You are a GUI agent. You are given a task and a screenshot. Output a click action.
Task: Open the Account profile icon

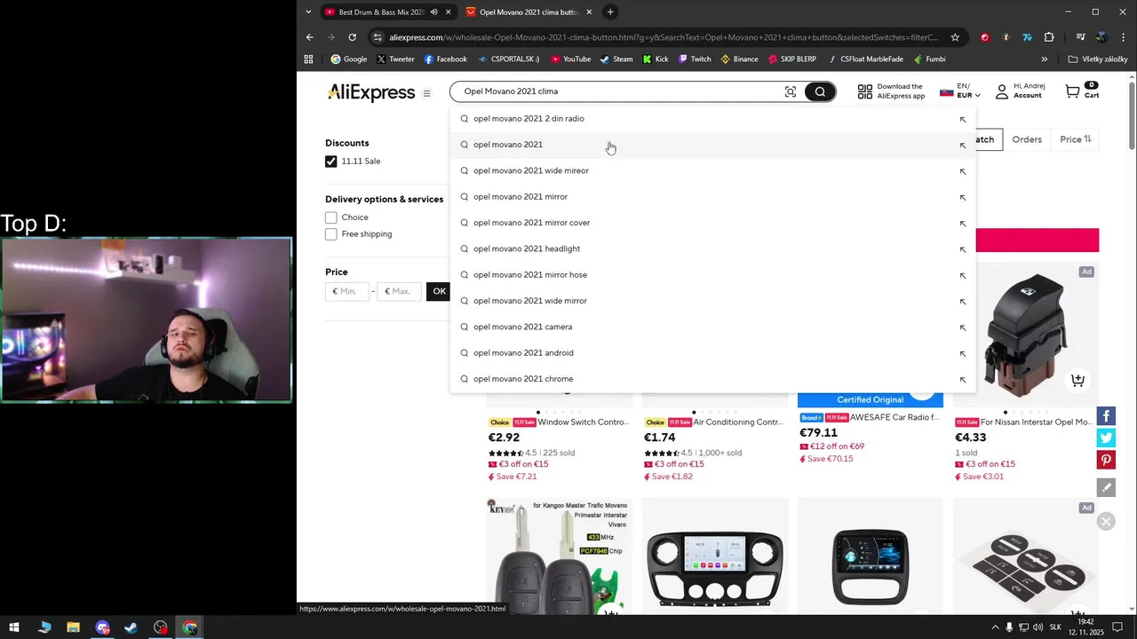click(1002, 91)
